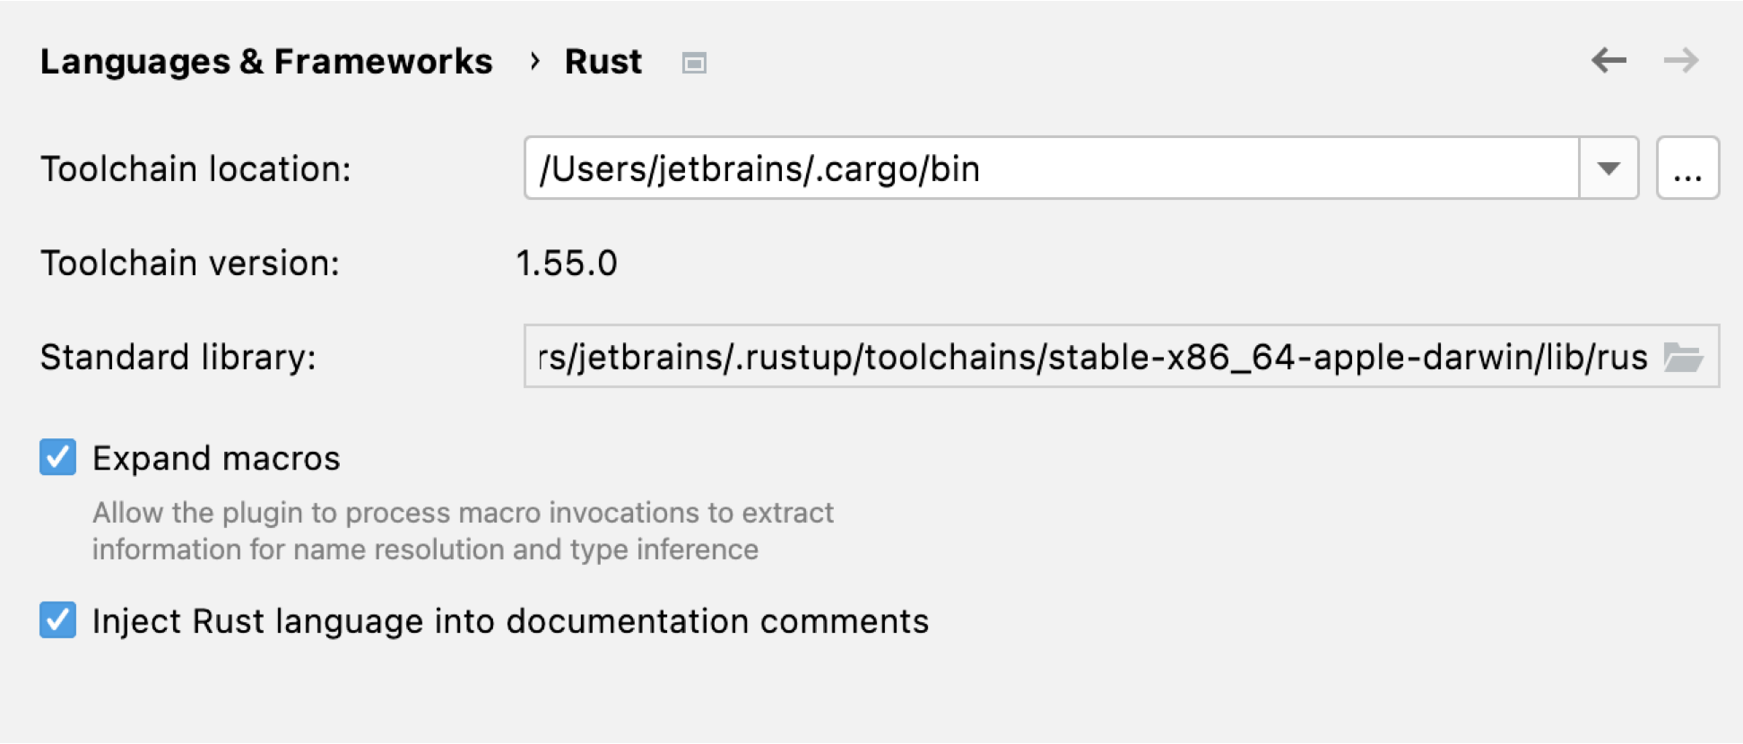
Task: Click the back navigation arrow
Action: click(1609, 61)
